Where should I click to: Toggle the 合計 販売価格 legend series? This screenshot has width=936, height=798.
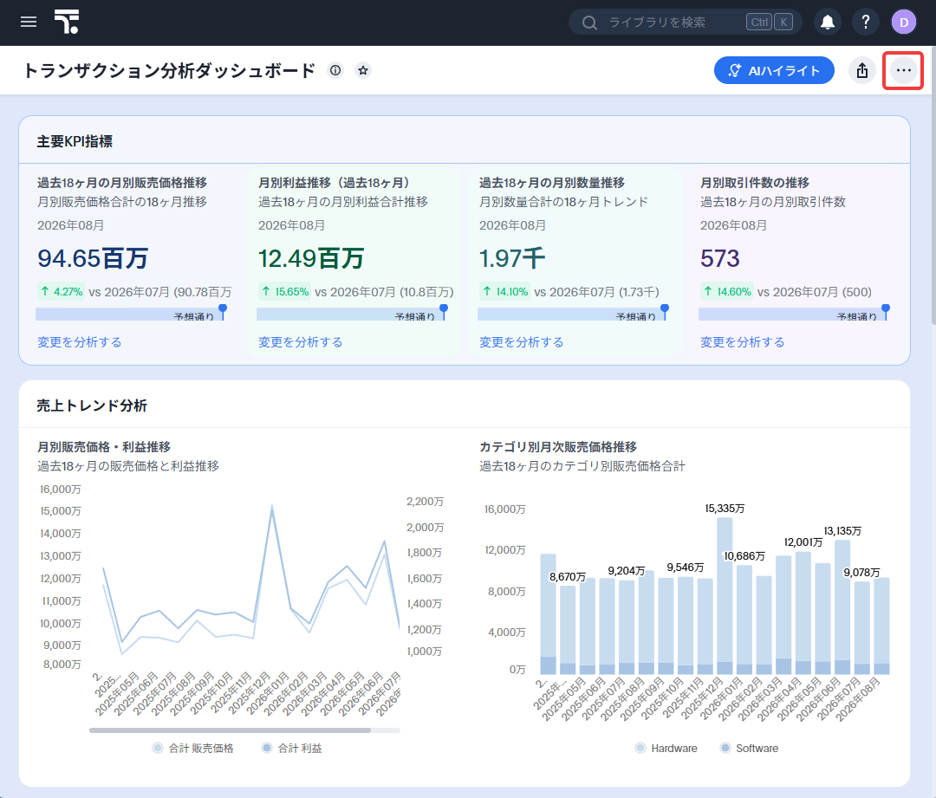coord(193,748)
